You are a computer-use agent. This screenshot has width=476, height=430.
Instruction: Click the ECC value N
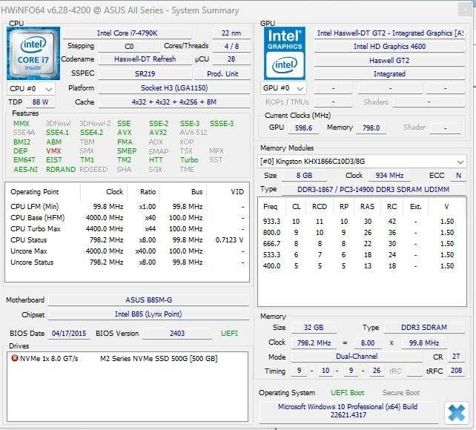tap(458, 176)
